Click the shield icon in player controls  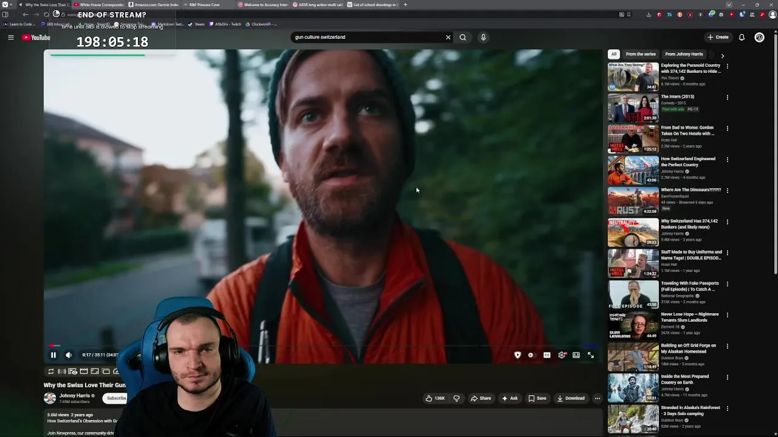517,355
